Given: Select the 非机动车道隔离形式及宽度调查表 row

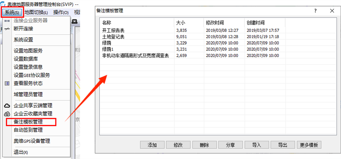Looking at the screenshot, I should coord(136,55).
